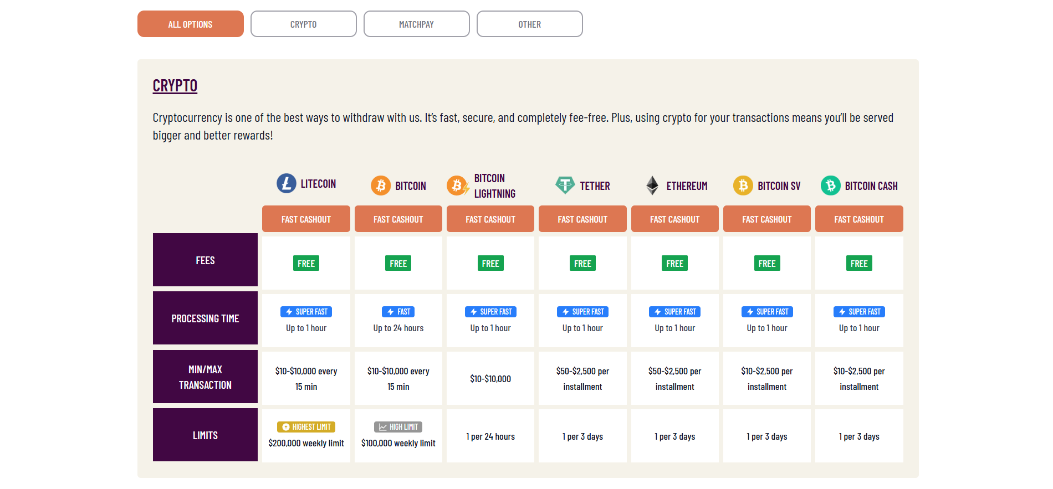Open the MATCHPAY tab
This screenshot has height=489, width=1053.
417,24
